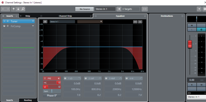
Task: Bypass the PRE section
Action: 45,78
